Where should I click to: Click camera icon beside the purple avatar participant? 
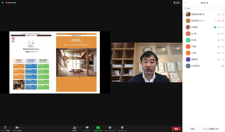pos(223,60)
